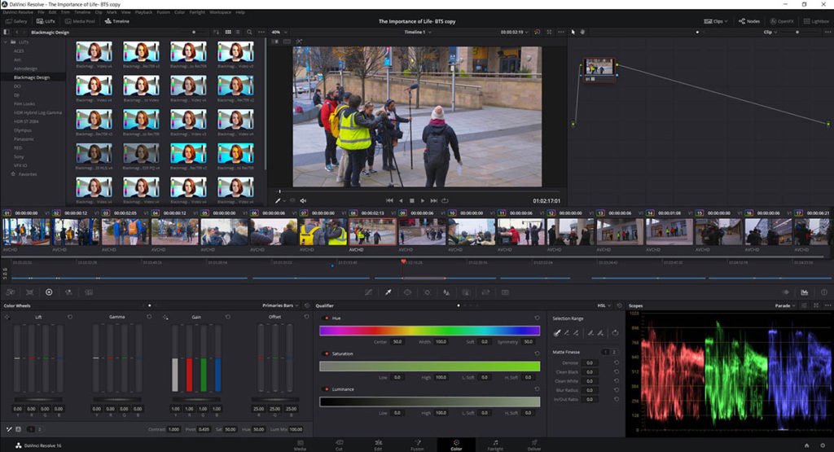Switch to the Edit page tab
The width and height of the screenshot is (834, 452).
[378, 445]
